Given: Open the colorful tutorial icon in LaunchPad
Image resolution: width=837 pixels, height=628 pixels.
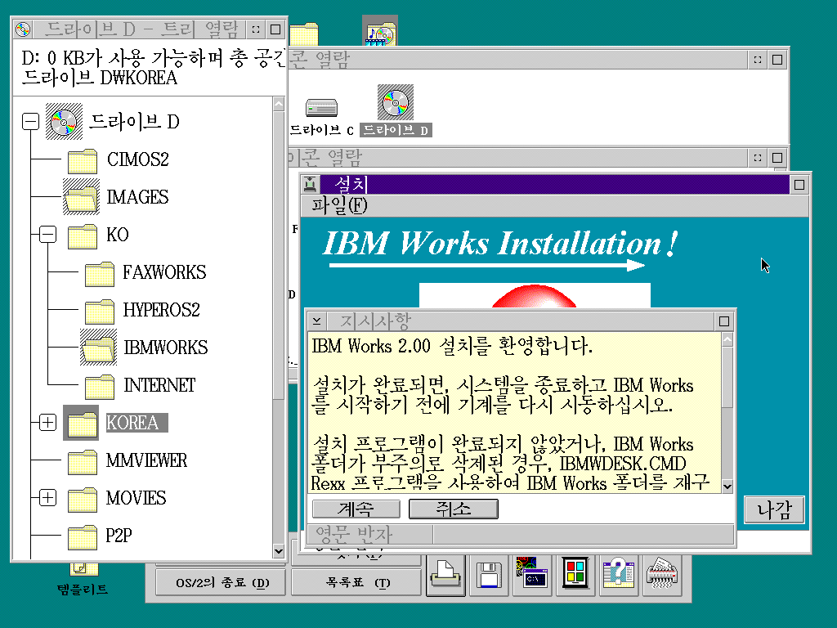Looking at the screenshot, I should tap(575, 575).
